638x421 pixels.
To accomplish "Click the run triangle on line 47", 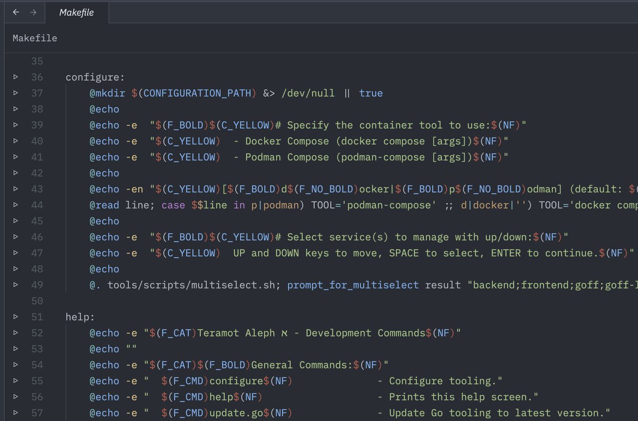I will [x=16, y=253].
